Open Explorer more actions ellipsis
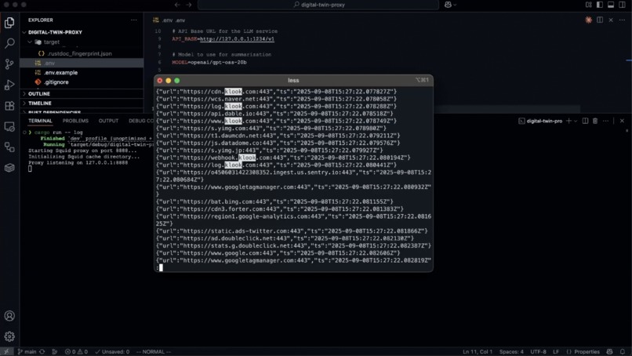Image resolution: width=632 pixels, height=356 pixels. pyautogui.click(x=134, y=20)
